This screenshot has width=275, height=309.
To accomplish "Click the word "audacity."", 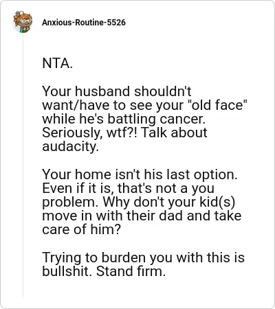I will coord(70,146).
